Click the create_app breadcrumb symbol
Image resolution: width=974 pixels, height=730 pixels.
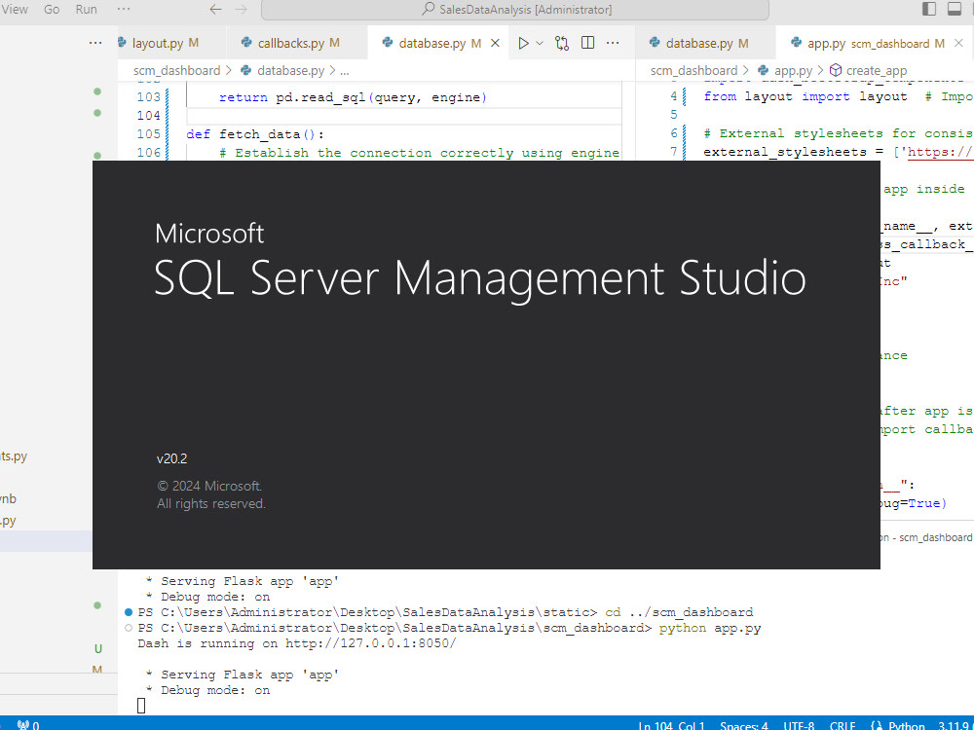(876, 71)
